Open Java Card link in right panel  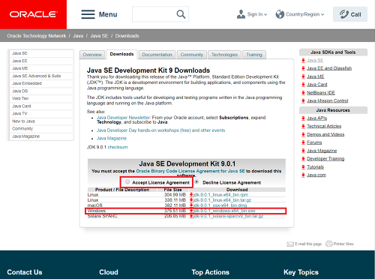317,85
